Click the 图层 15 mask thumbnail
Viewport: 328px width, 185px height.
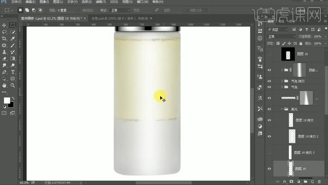pyautogui.click(x=288, y=54)
